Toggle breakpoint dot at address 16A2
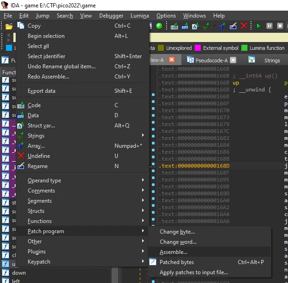The width and height of the screenshot is (288, 283). coord(153,205)
